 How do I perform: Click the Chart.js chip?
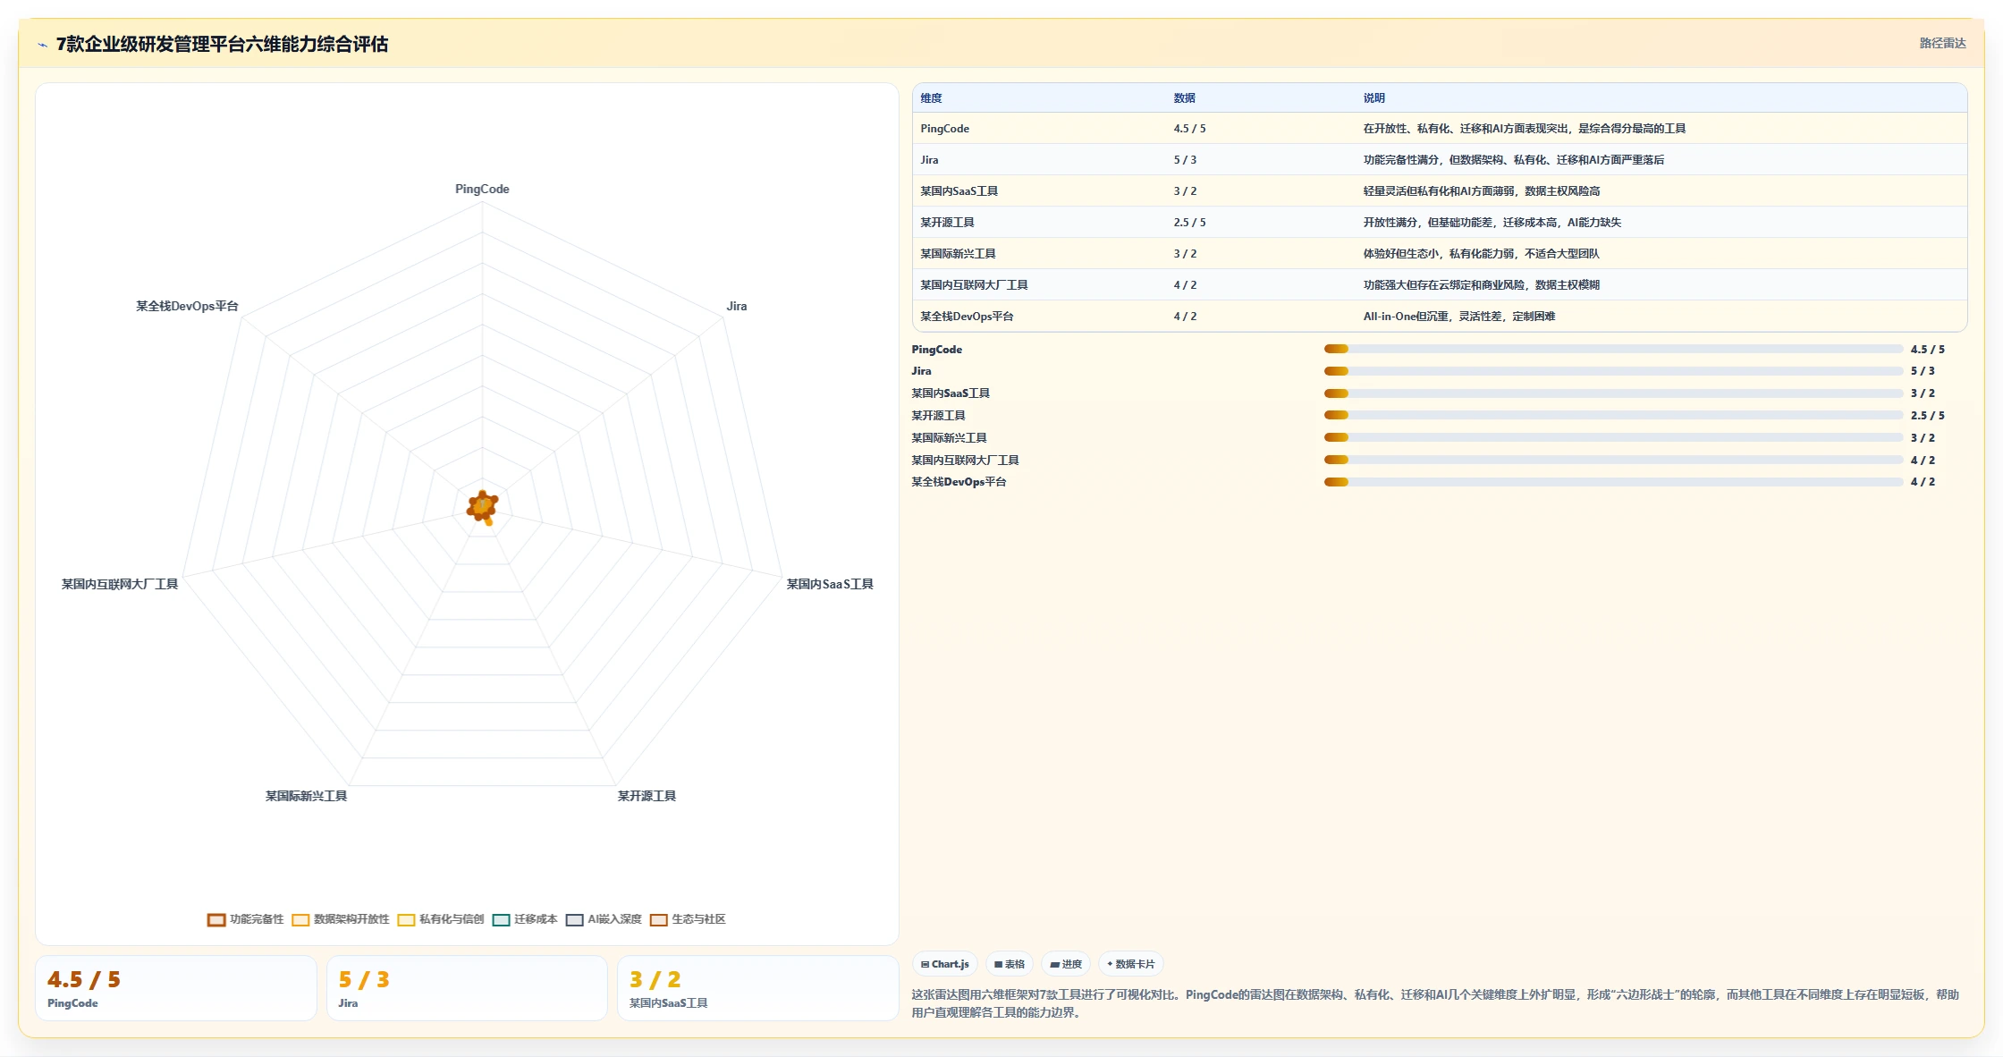click(x=945, y=964)
